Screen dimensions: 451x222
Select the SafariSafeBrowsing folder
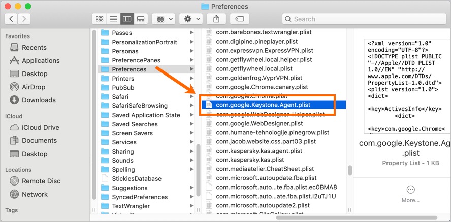tap(146, 106)
